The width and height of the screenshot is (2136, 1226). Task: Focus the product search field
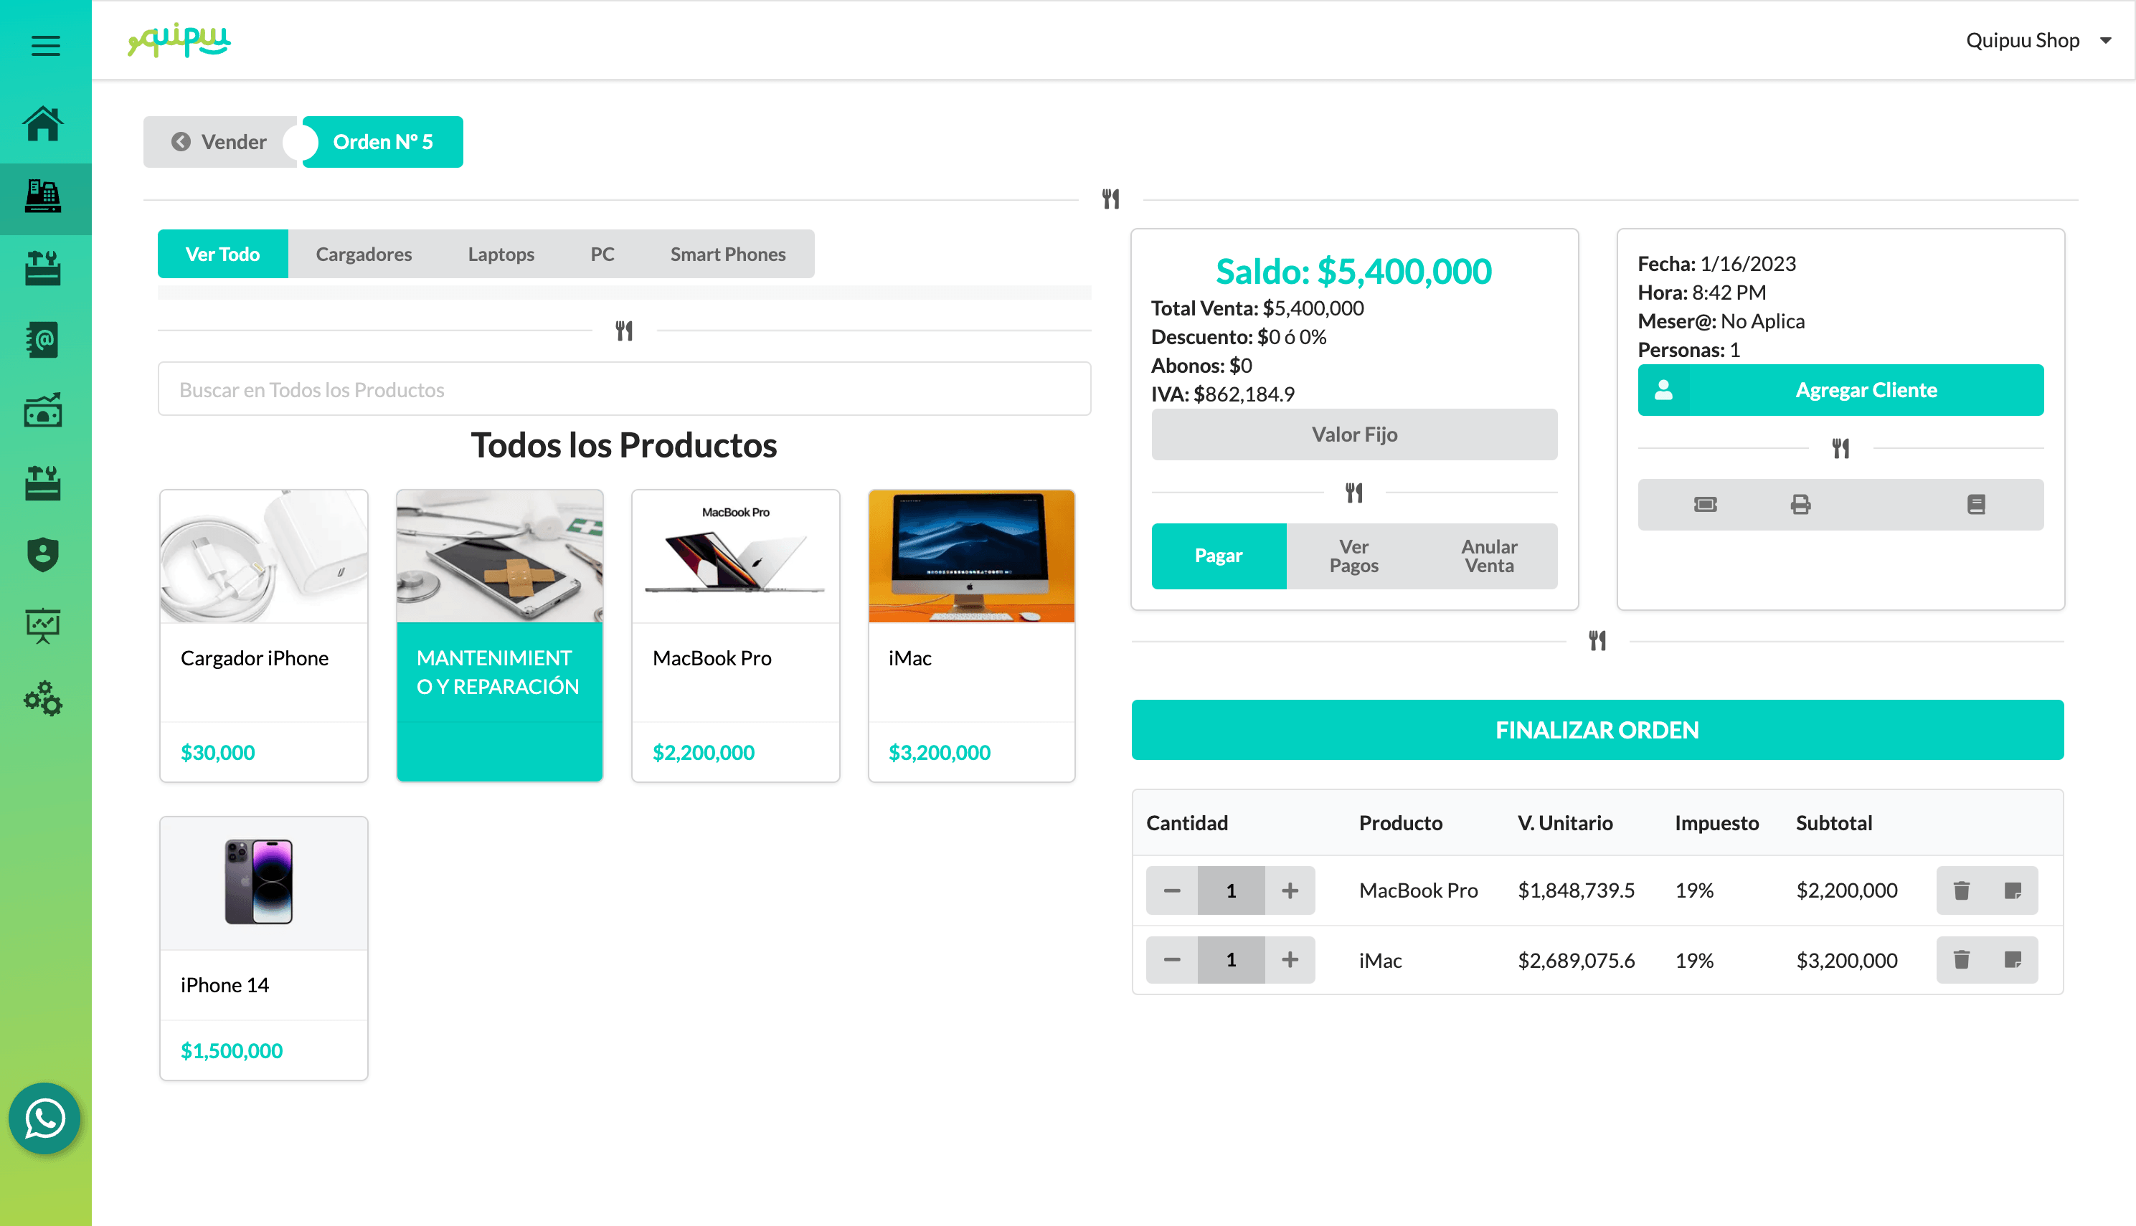pyautogui.click(x=623, y=389)
